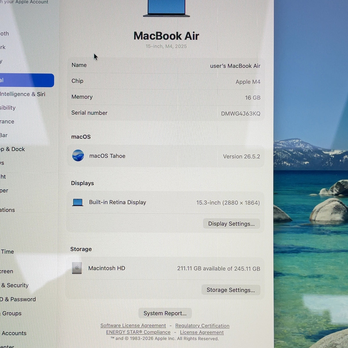The image size is (348, 348).
Task: Open Intelligence & Siri in sidebar
Action: (23, 94)
